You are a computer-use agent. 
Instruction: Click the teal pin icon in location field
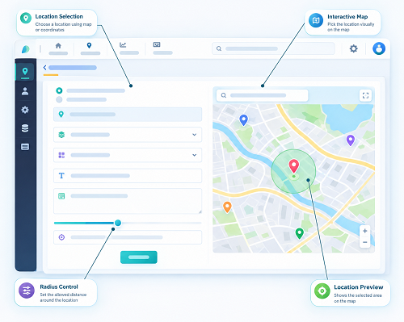coord(61,115)
